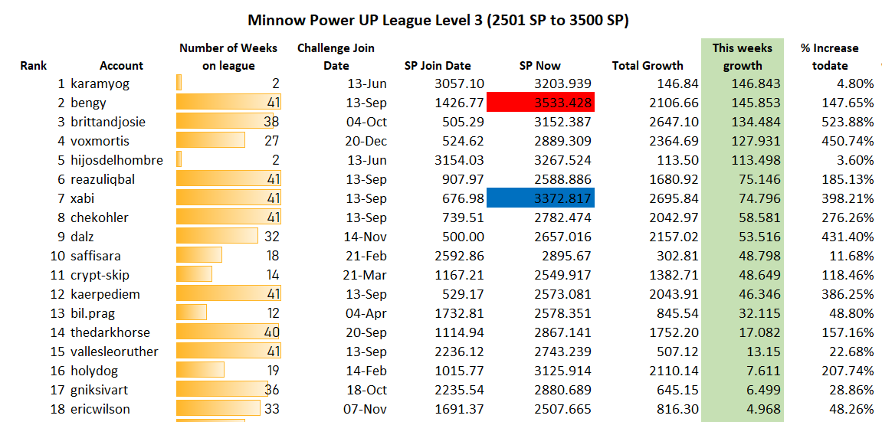882x422 pixels.
Task: Select account cell thedarkhorse
Action: [110, 332]
